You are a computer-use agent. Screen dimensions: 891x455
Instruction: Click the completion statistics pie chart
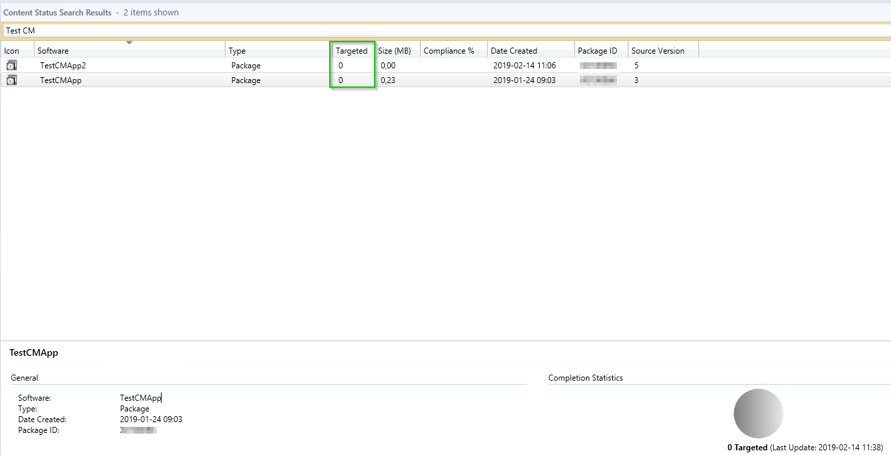758,413
